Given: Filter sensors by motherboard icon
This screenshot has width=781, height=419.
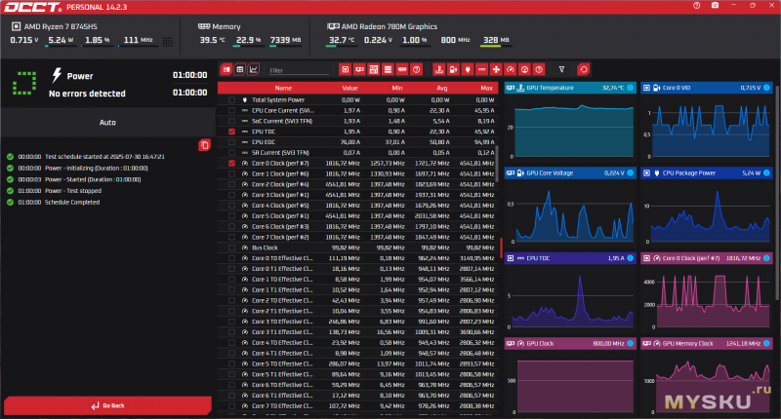Looking at the screenshot, I should click(374, 69).
